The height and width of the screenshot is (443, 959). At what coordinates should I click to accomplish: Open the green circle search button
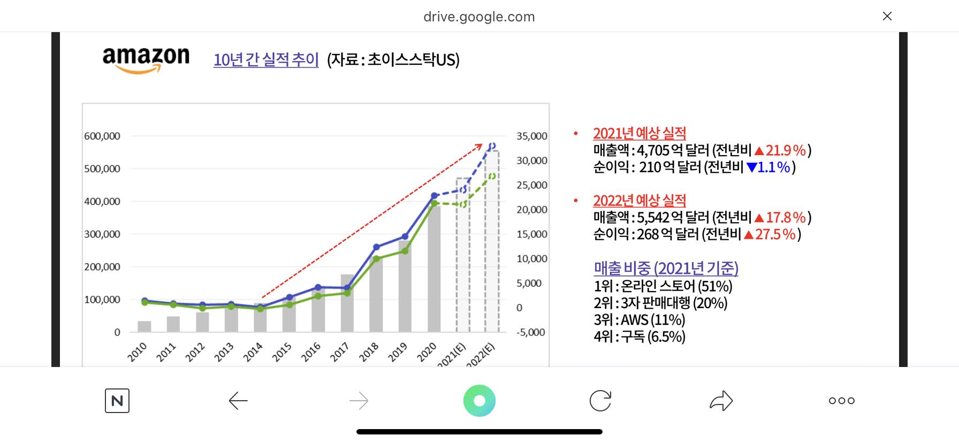click(479, 401)
